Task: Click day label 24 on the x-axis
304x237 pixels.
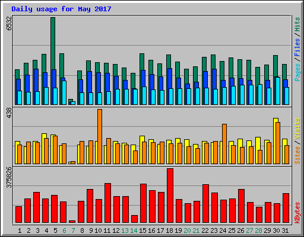Action: (x=223, y=230)
